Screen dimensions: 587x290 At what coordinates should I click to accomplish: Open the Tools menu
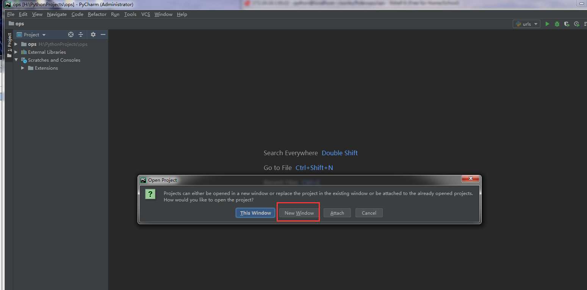tap(130, 14)
